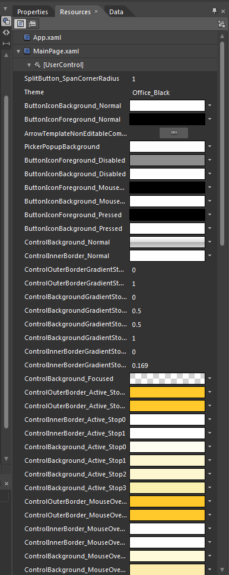Screen dimensions: 229x575
Task: Switch to list view mode icon
Action: 21,24
